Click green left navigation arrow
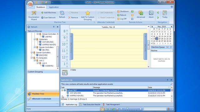 [158, 12]
